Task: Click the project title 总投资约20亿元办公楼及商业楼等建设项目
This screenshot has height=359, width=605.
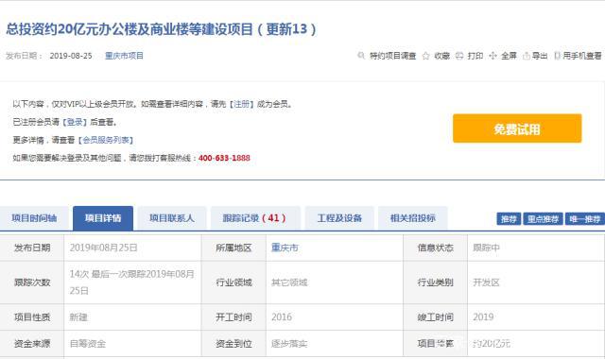Action: 130,29
